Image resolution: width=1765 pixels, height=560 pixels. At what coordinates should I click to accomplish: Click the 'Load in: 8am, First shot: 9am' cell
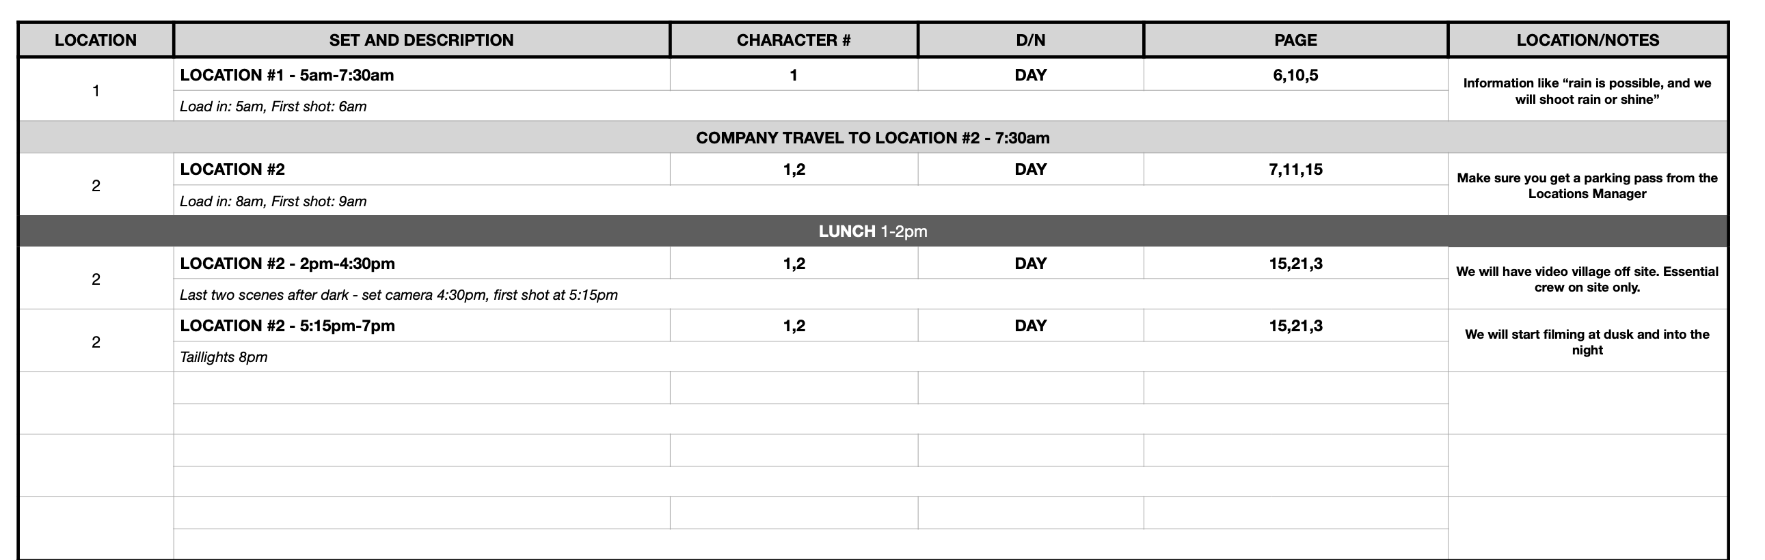(x=273, y=201)
